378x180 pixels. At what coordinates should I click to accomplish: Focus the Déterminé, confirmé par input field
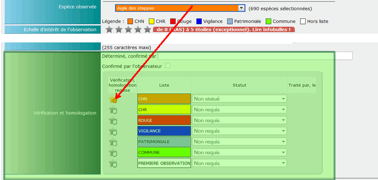pyautogui.click(x=255, y=56)
